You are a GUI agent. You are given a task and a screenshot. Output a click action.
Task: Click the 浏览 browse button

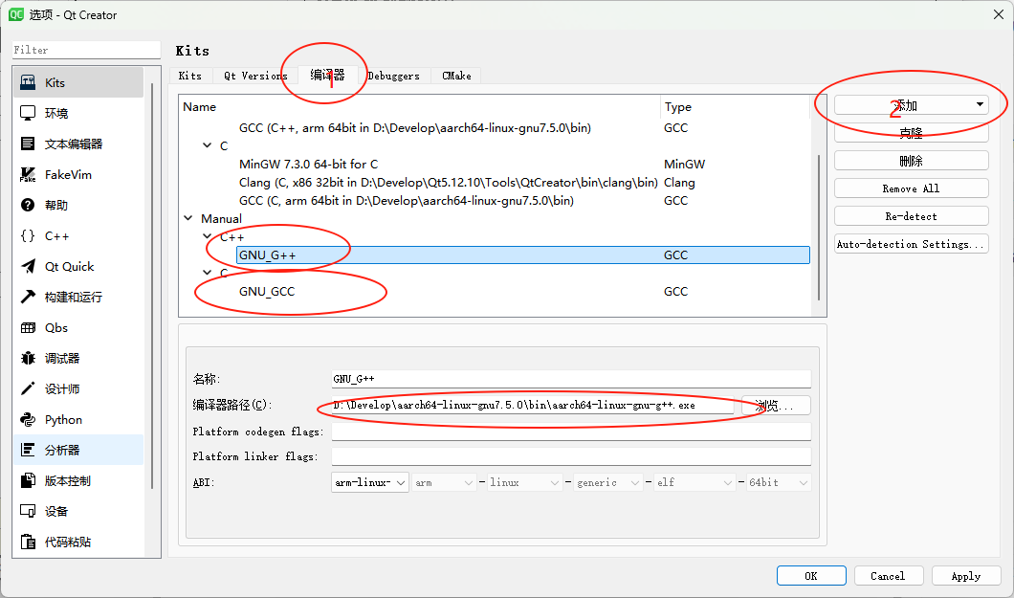tap(776, 406)
